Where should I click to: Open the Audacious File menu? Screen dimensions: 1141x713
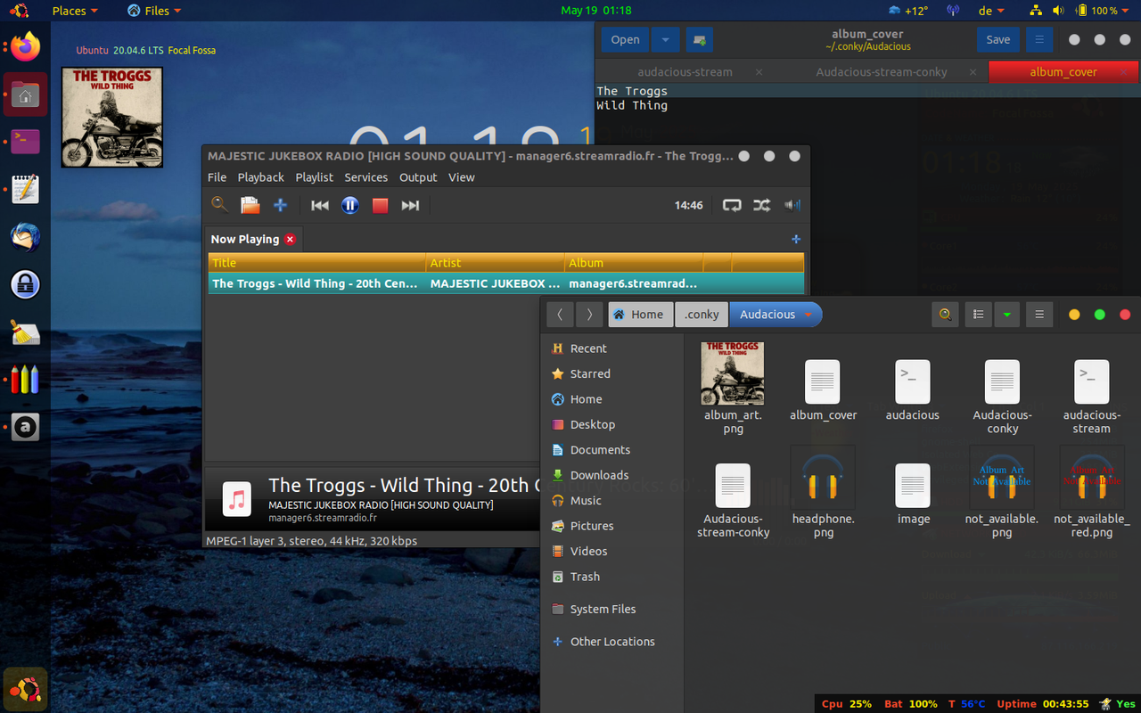(217, 177)
